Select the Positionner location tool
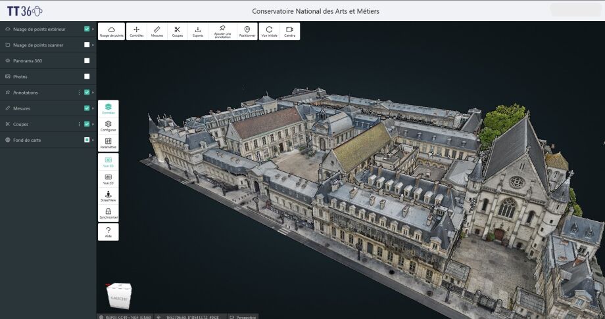The image size is (605, 319). coord(247,31)
